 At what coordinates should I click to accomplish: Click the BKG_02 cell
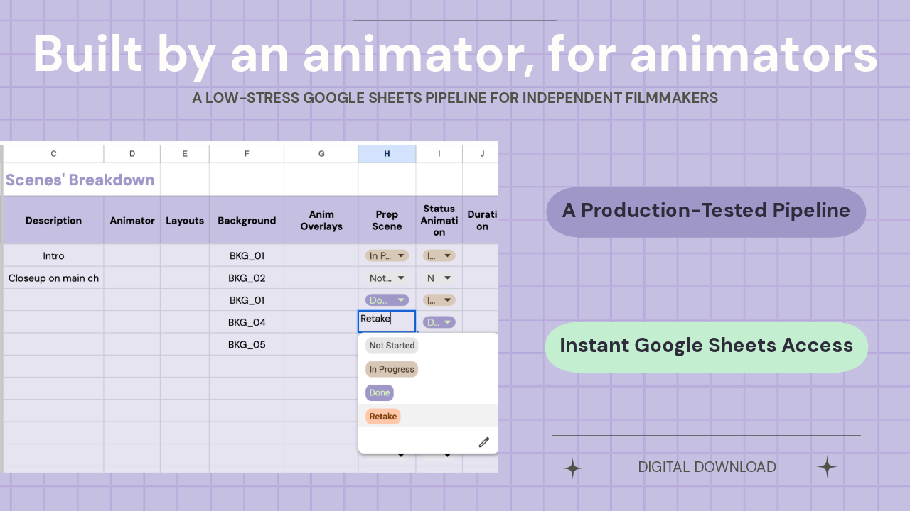247,278
